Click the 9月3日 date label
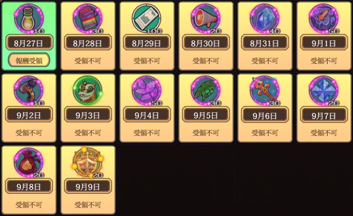This screenshot has width=353, height=216. pyautogui.click(x=88, y=115)
